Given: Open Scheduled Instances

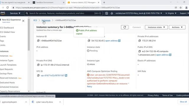Looking at the screenshot, I should 9,87.
